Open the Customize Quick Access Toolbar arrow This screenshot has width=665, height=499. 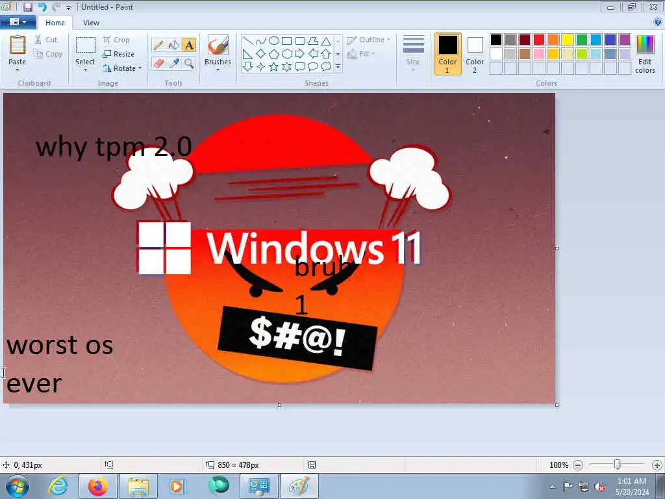coord(69,7)
